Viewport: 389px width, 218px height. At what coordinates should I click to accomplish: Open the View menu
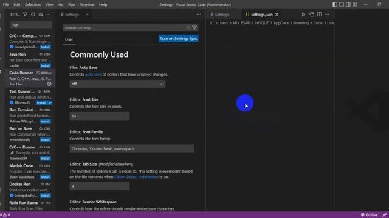49,4
